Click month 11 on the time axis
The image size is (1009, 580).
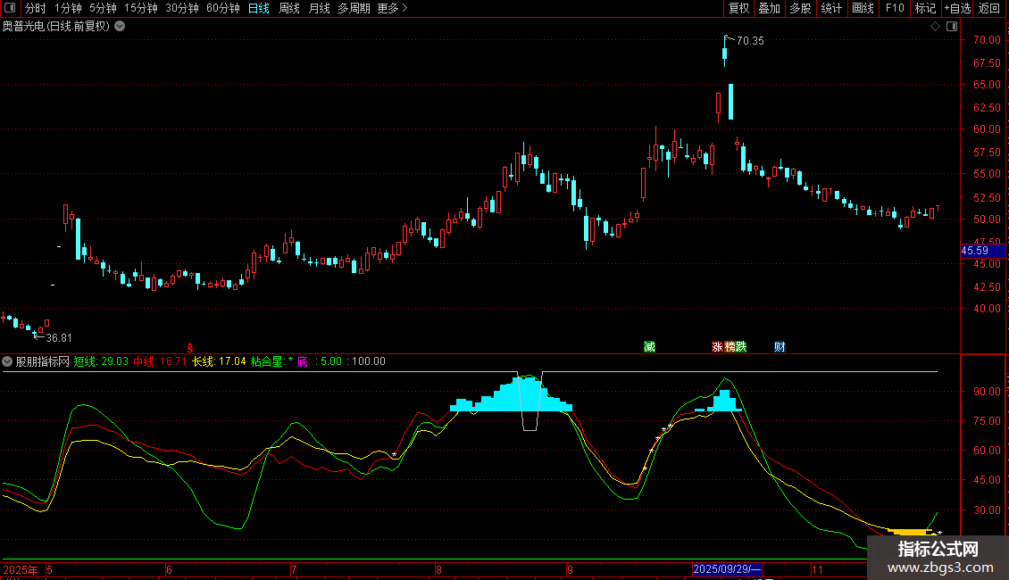click(817, 569)
